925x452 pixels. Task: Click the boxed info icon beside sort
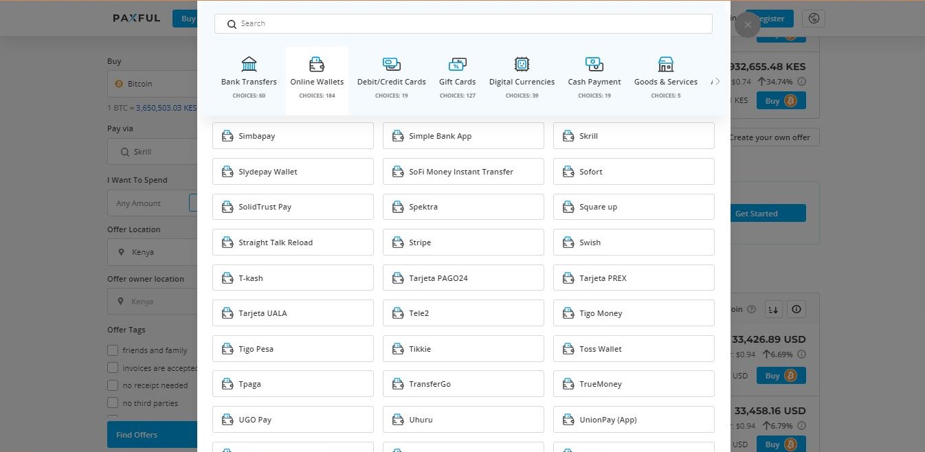tap(796, 309)
